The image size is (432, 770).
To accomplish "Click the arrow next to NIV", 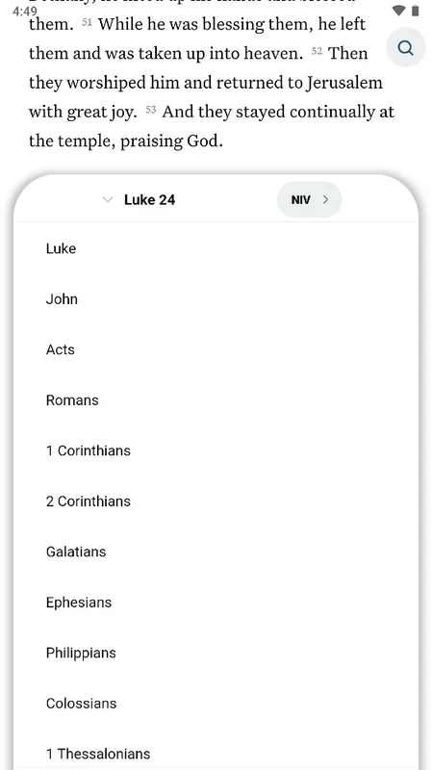I will coord(325,199).
